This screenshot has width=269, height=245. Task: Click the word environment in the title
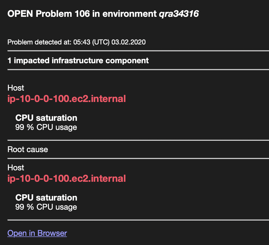point(129,14)
